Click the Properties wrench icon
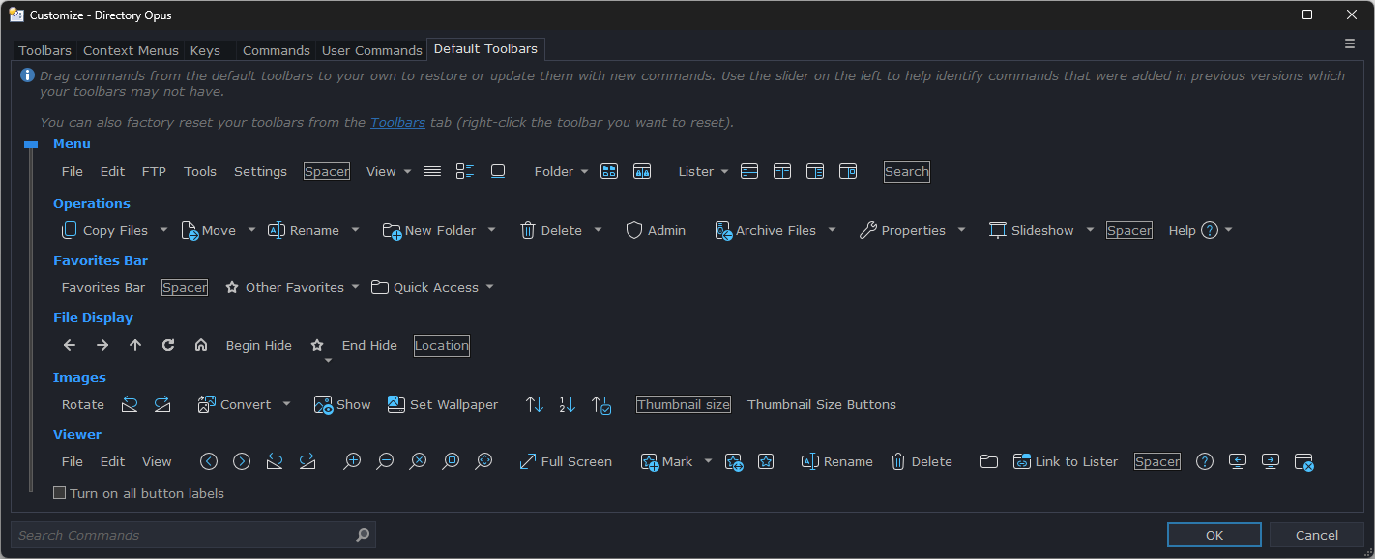1375x559 pixels. point(867,230)
